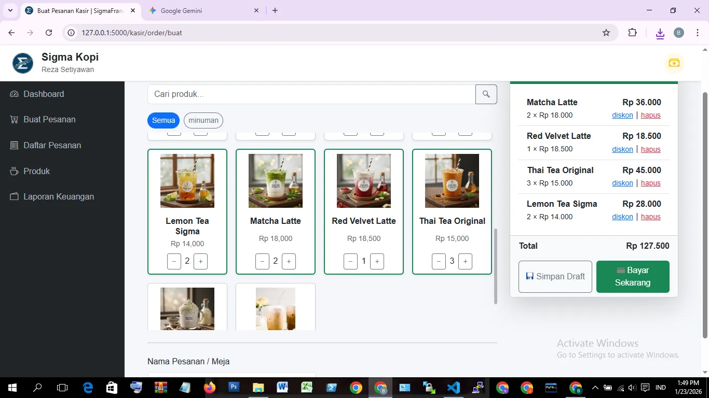Click the product grid scrollbar
The width and height of the screenshot is (709, 398).
(495, 266)
